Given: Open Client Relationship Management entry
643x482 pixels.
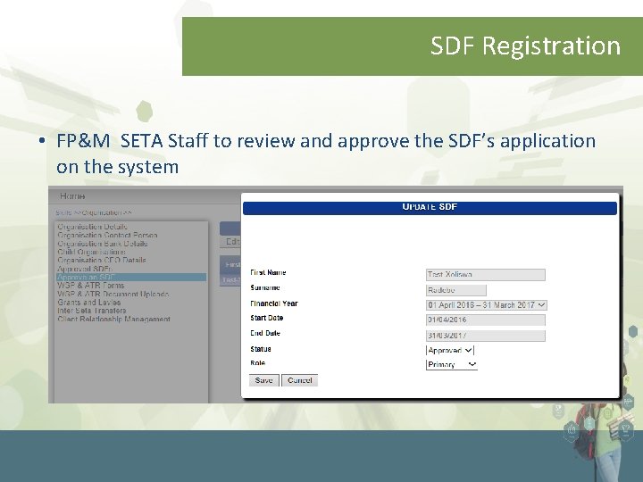Looking at the screenshot, I should [114, 320].
